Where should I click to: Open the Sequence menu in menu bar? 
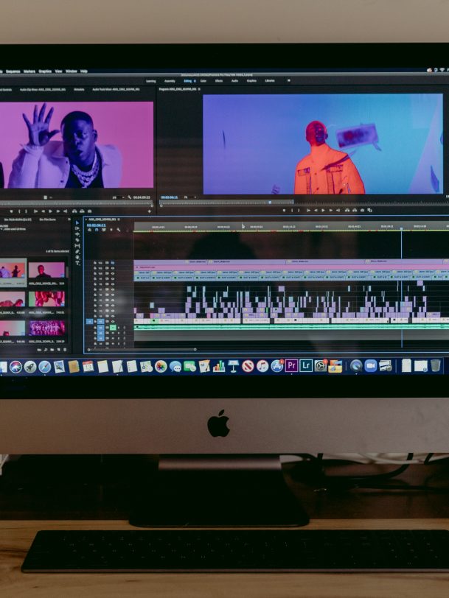click(13, 71)
